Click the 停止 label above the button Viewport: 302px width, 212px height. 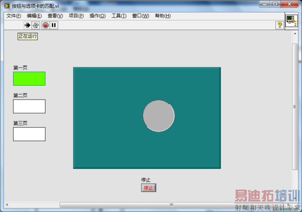tap(146, 180)
